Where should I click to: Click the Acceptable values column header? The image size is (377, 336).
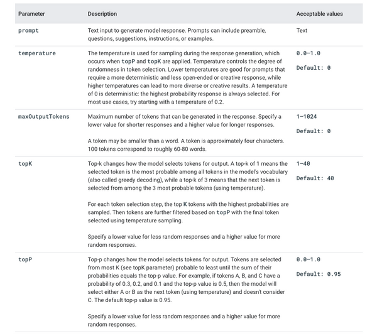click(x=320, y=14)
